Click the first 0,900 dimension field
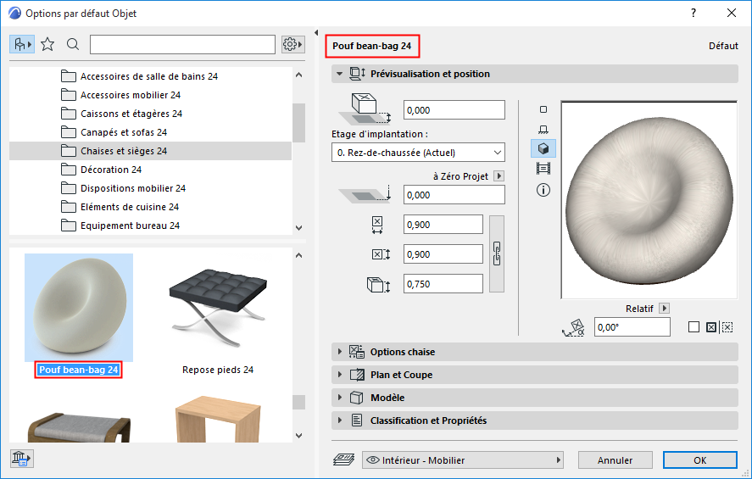752x479 pixels. click(443, 225)
